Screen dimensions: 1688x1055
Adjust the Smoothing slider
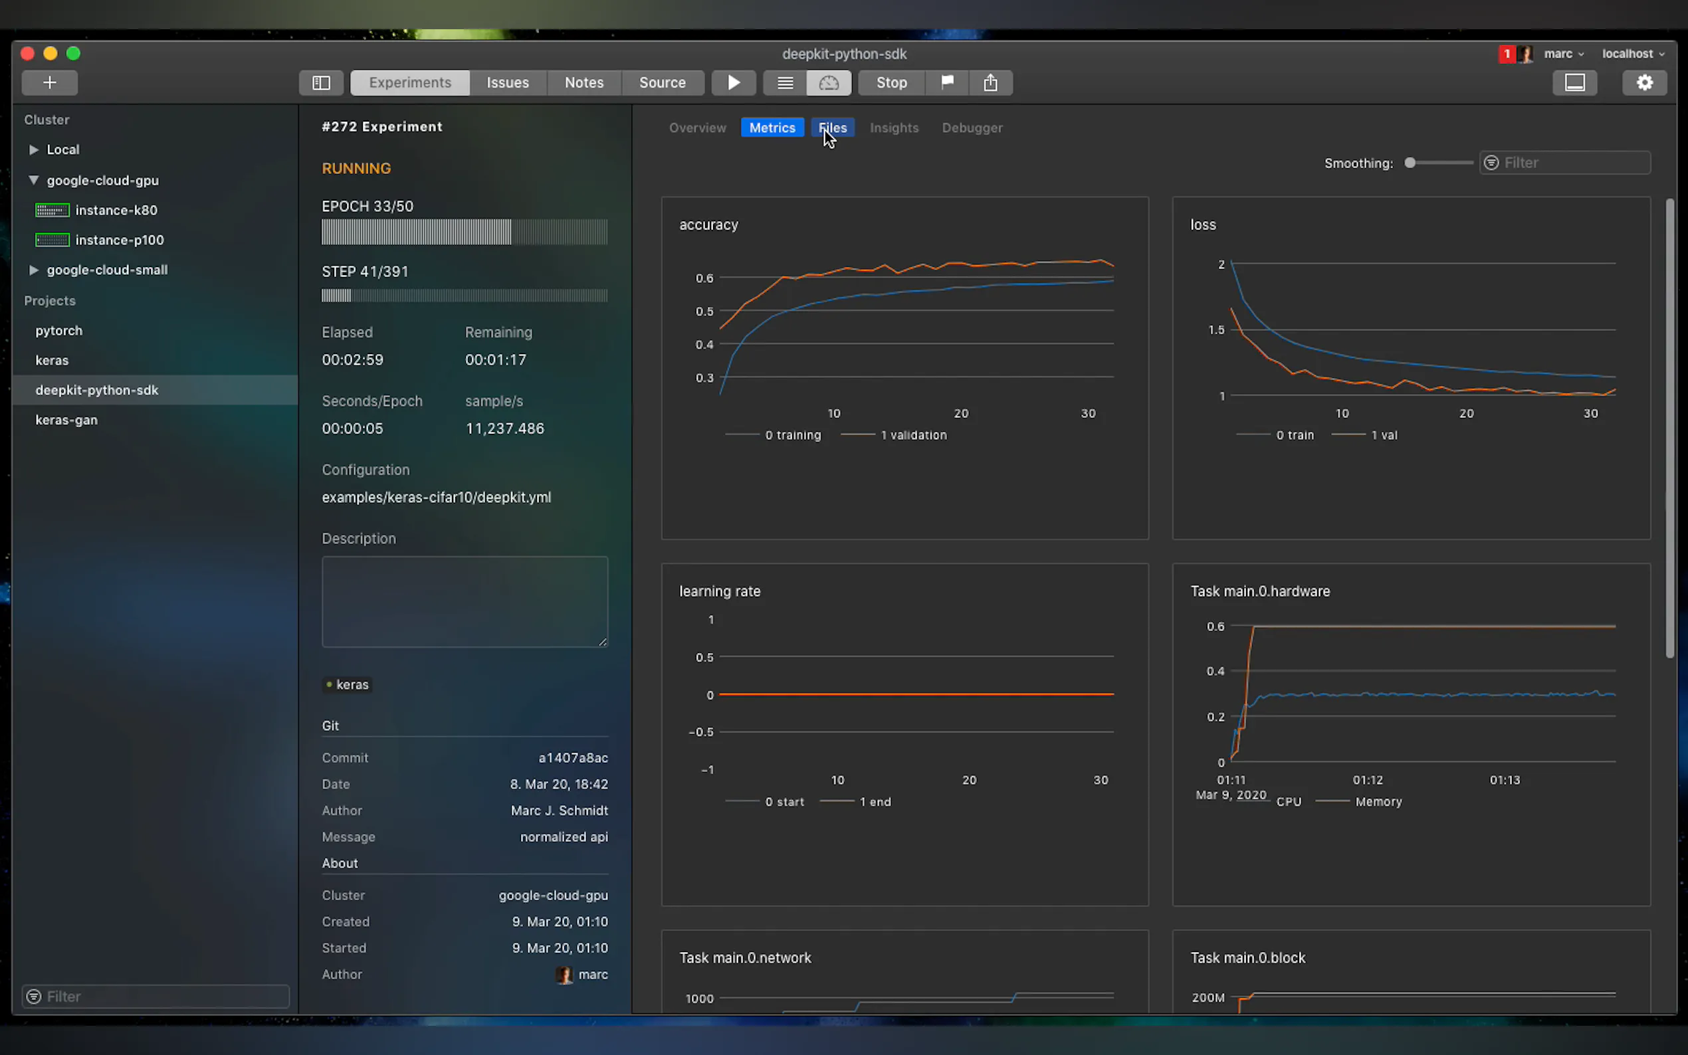[x=1410, y=163]
